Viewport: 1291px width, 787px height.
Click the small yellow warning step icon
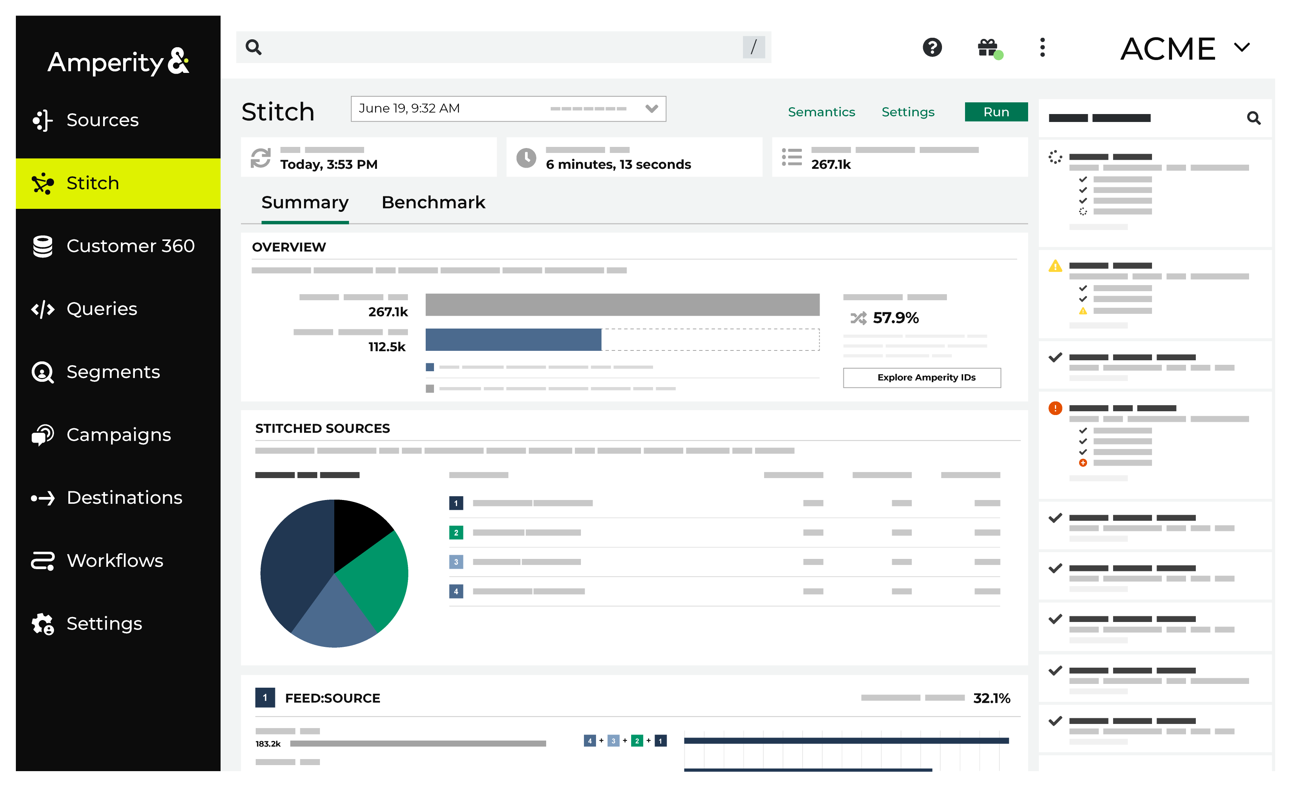(1083, 311)
